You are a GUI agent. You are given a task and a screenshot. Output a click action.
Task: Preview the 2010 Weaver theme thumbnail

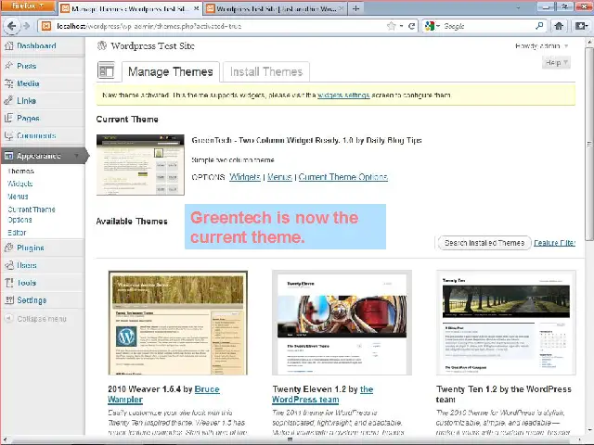click(x=178, y=323)
